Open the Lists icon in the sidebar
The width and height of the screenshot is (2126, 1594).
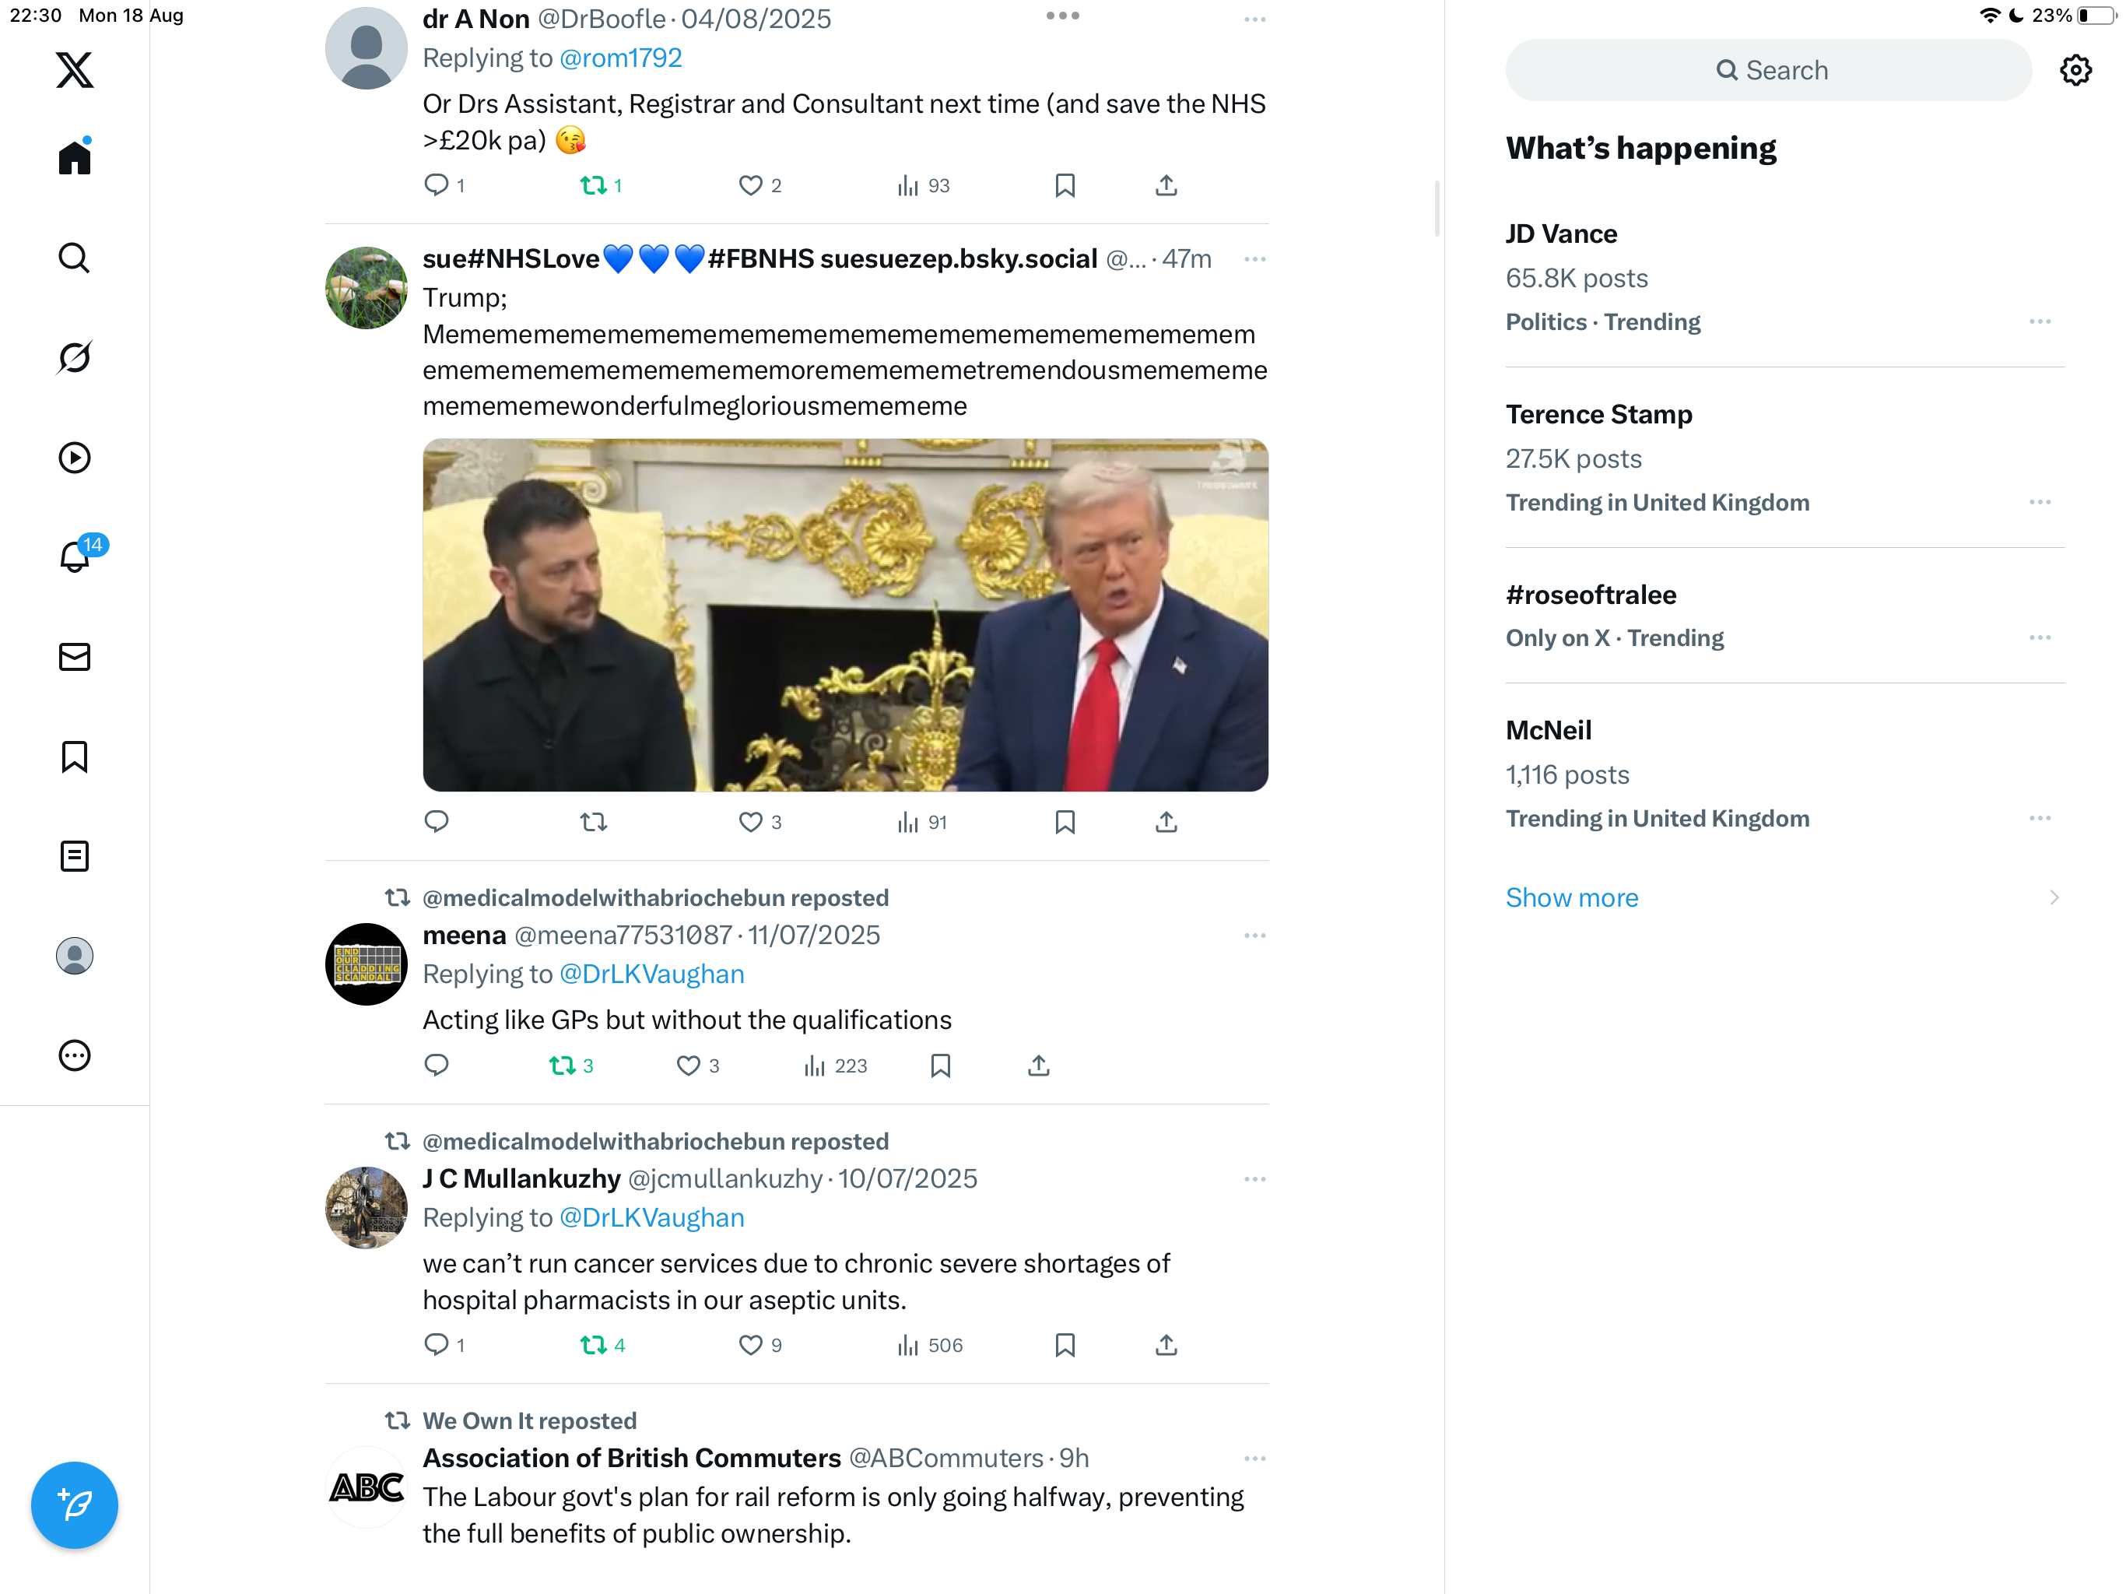tap(74, 855)
